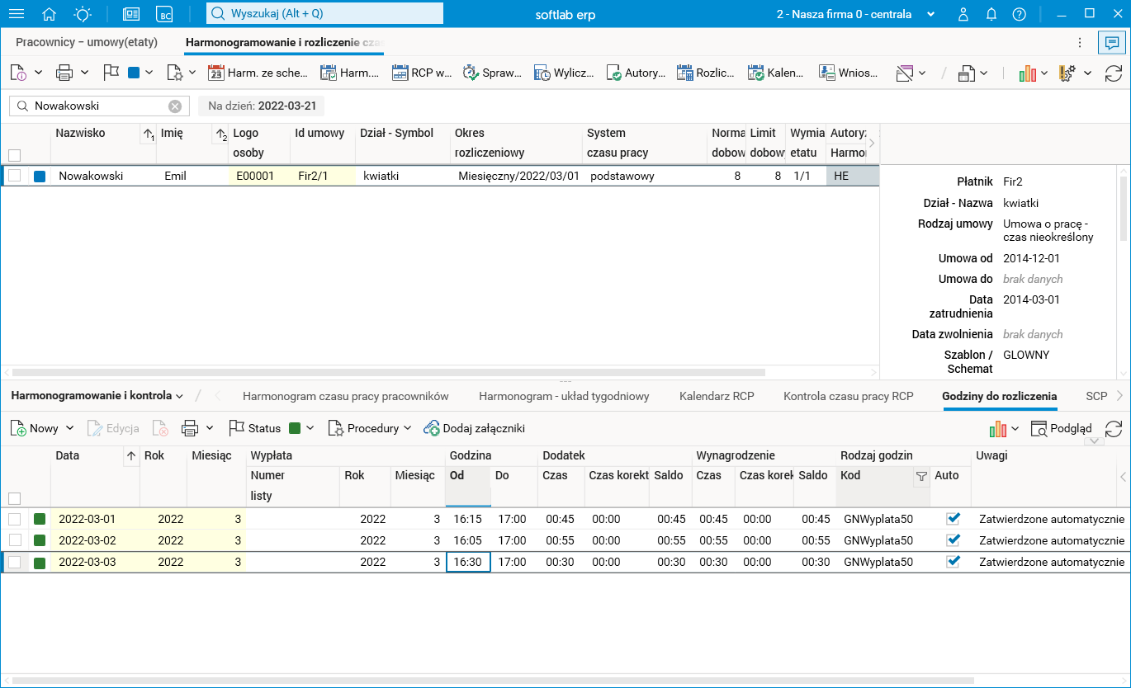Switch to Kalendarz RCP tab

point(717,396)
